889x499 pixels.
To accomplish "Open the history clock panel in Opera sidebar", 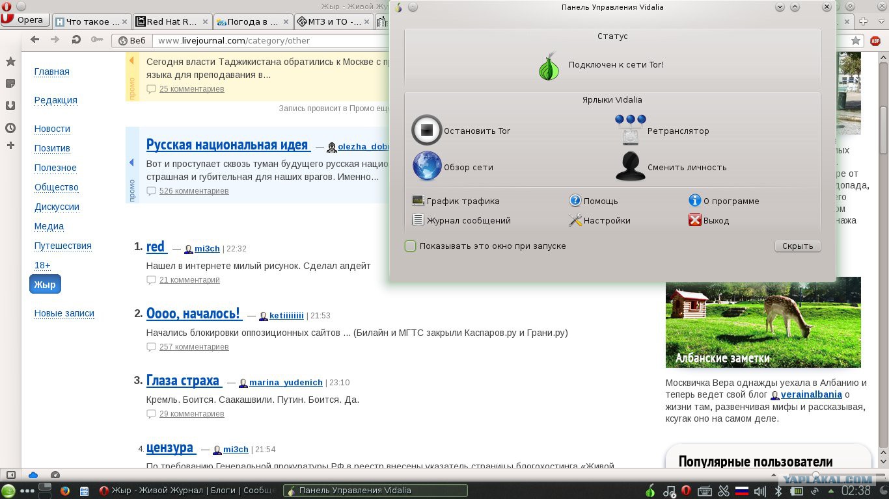I will pyautogui.click(x=10, y=128).
